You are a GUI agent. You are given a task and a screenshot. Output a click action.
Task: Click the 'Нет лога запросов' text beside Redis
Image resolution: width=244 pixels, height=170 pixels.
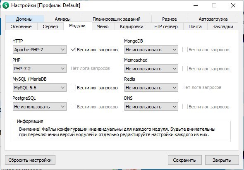pyautogui.click(x=202, y=87)
